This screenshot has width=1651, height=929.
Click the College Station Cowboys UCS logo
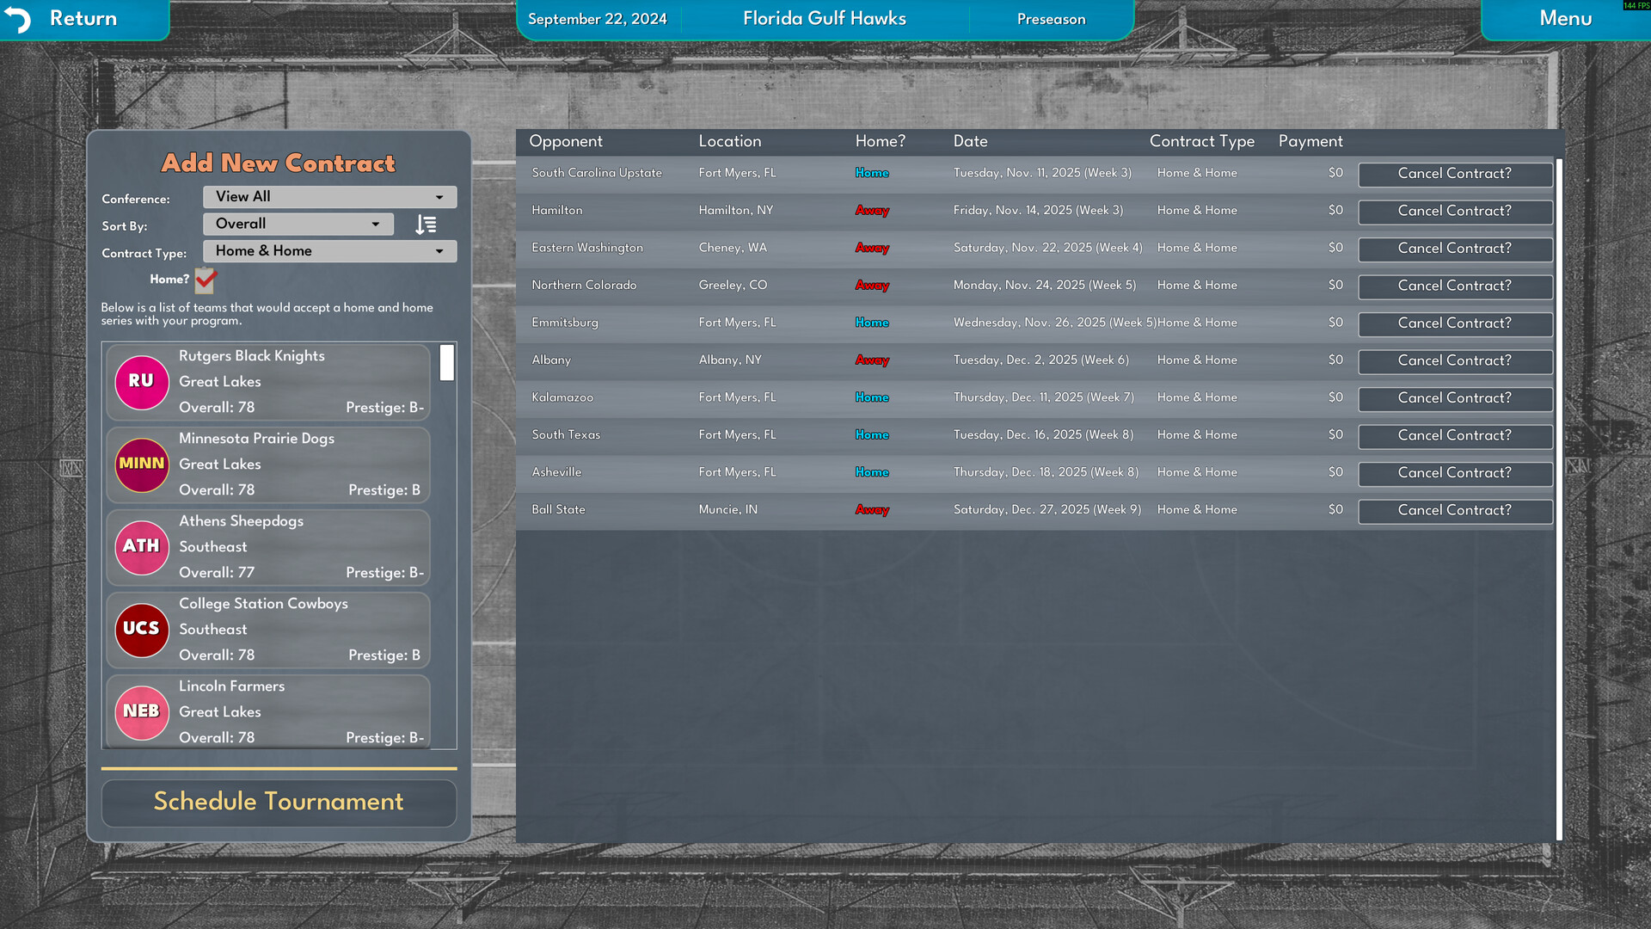coord(142,630)
